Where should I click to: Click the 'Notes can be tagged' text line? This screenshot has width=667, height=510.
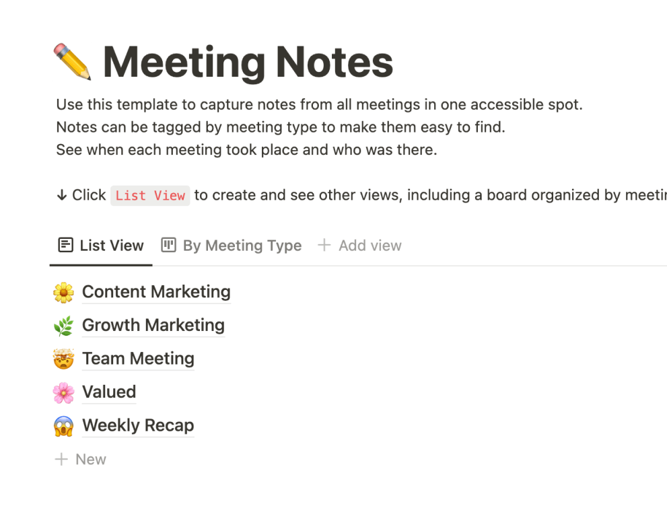[280, 126]
